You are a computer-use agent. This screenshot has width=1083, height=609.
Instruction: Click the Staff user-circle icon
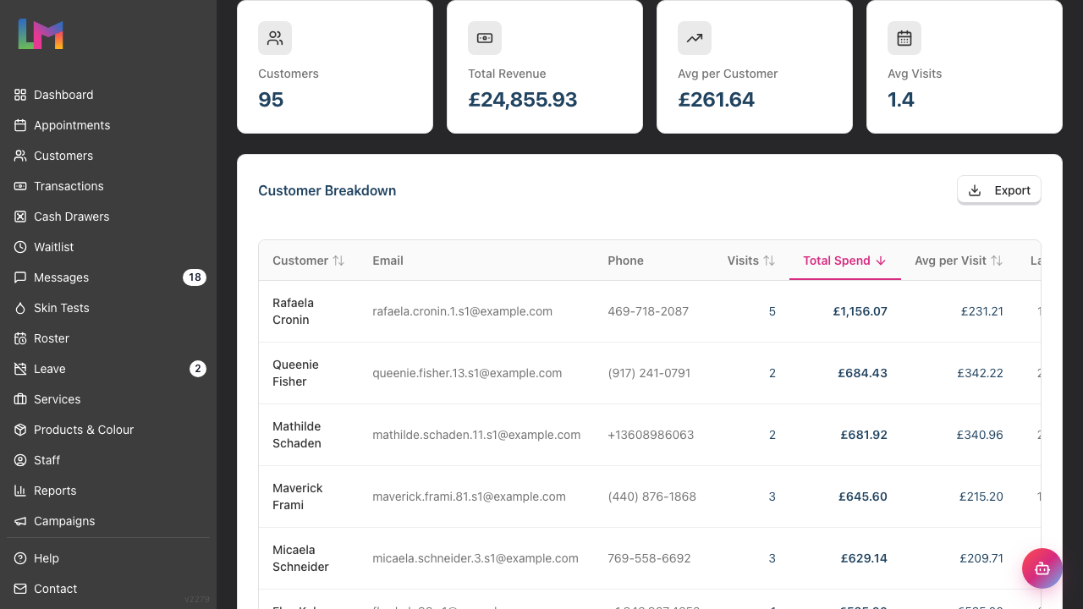click(20, 460)
